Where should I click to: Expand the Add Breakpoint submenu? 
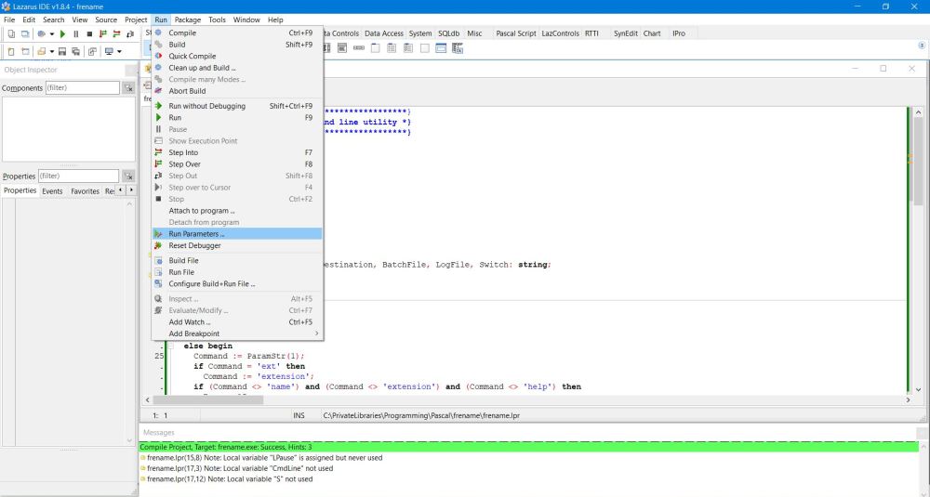pos(237,334)
